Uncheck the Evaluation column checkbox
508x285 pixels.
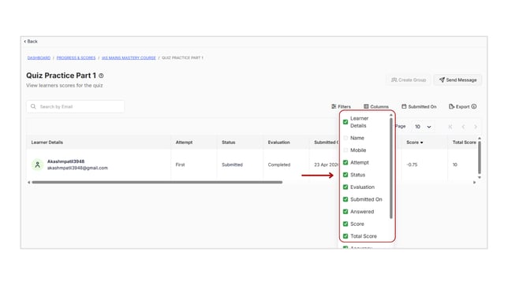click(346, 187)
